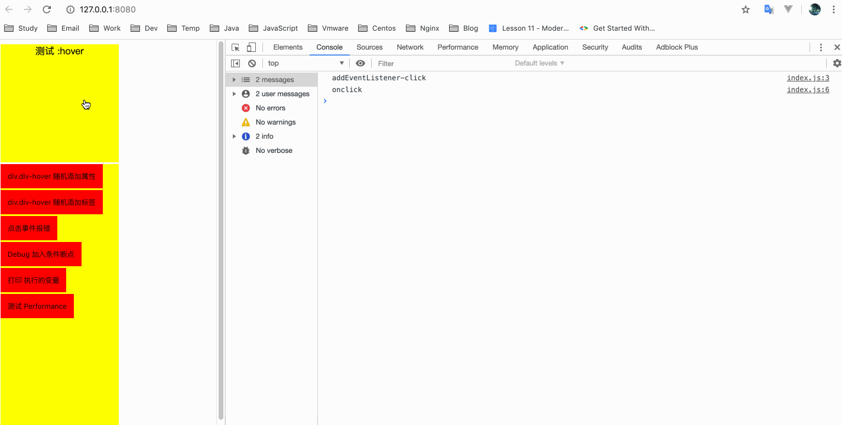Open the Dev bookmarks folder
Image resolution: width=842 pixels, height=425 pixels.
point(144,28)
